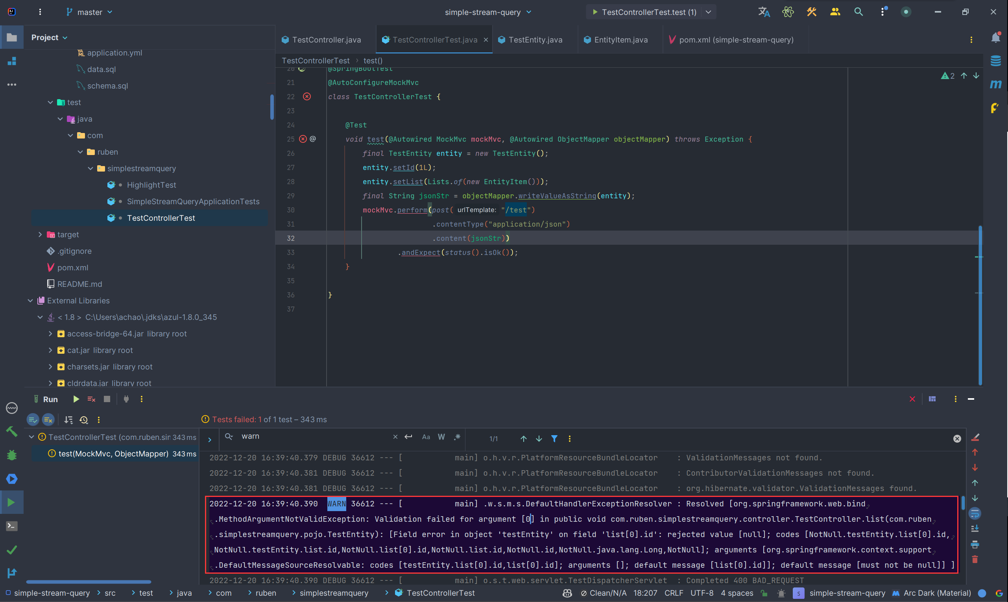Toggle soft-wrap in console output
Image resolution: width=1008 pixels, height=602 pixels.
pos(975,513)
